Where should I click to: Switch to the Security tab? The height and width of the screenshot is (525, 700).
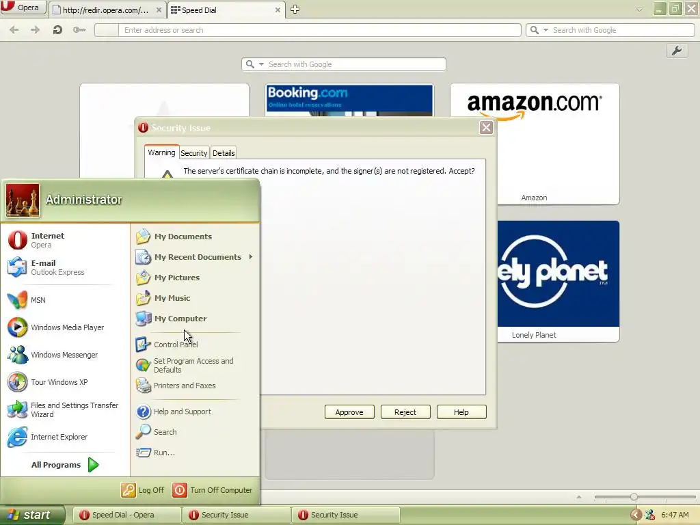point(194,152)
